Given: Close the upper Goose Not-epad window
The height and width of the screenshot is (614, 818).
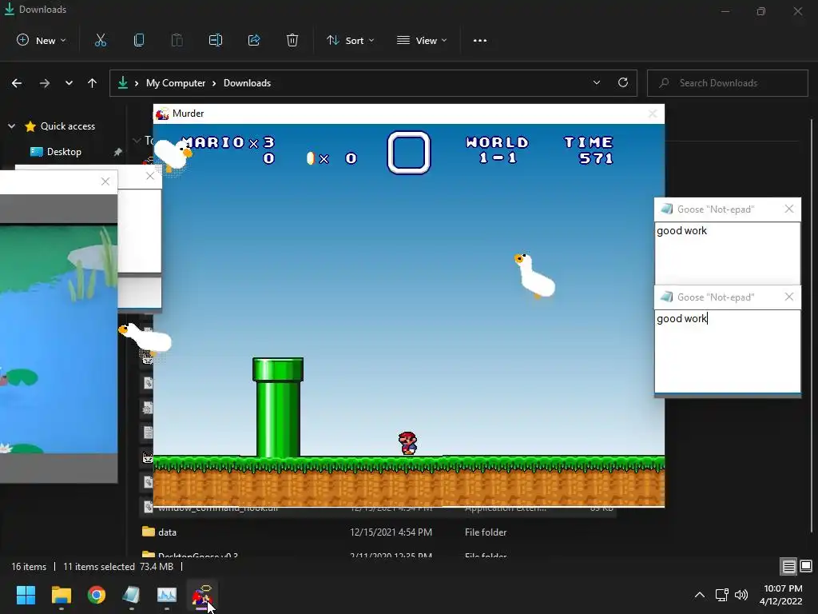Looking at the screenshot, I should point(788,209).
